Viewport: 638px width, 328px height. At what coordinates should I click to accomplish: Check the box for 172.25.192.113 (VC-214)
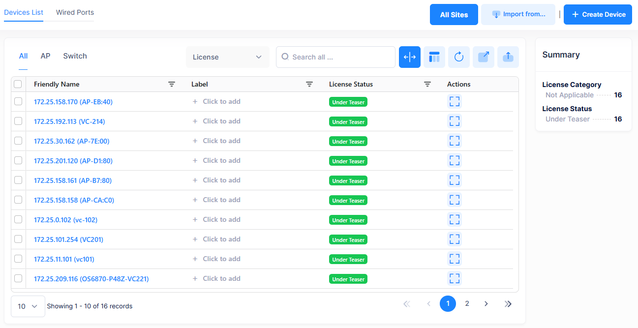[18, 121]
